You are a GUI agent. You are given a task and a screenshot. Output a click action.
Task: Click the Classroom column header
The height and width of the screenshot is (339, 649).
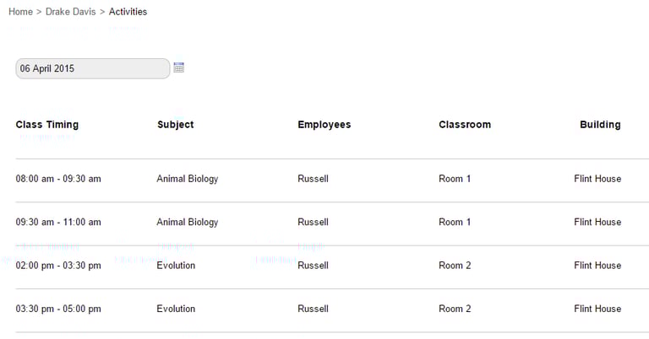[465, 125]
